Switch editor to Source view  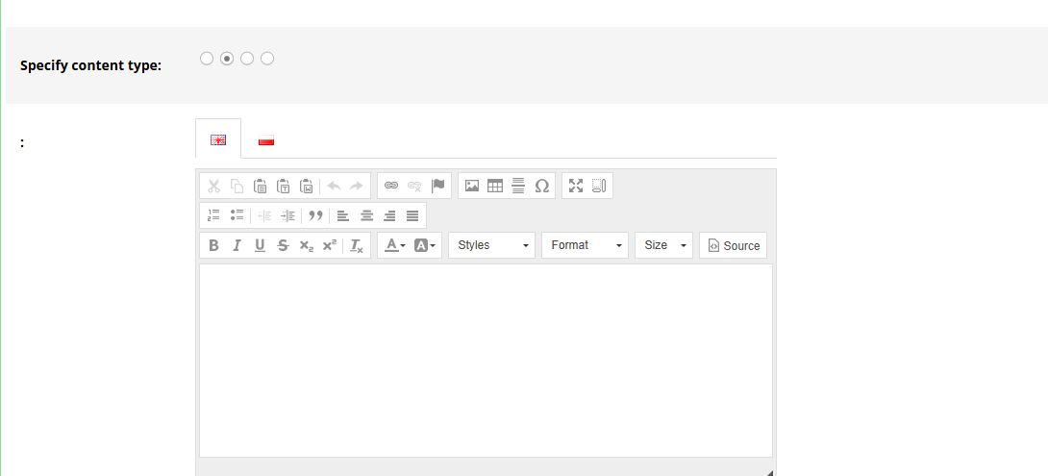point(734,245)
